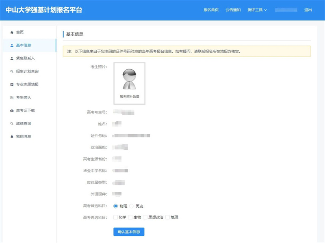Image resolution: width=325 pixels, height=243 pixels.
Task: Click the 证件号码 label
Action: click(x=99, y=136)
